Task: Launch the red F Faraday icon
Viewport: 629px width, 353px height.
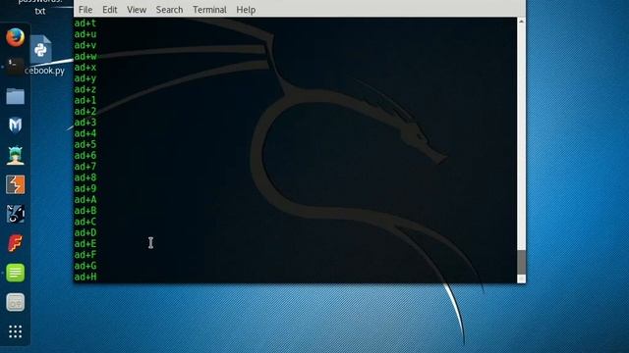Action: pos(16,243)
